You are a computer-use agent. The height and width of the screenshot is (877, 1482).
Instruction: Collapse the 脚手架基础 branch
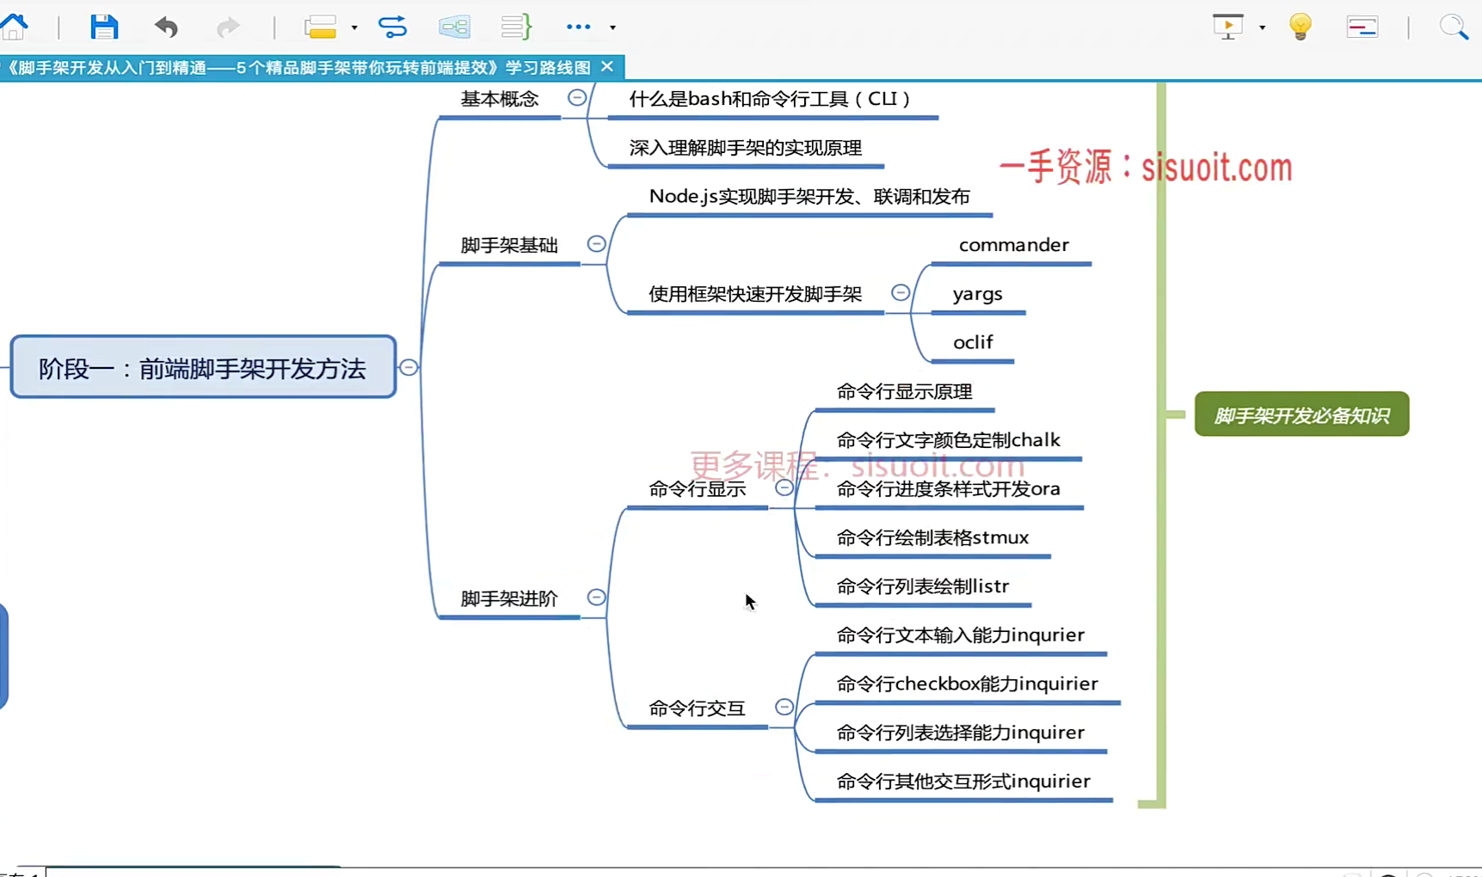click(x=596, y=244)
